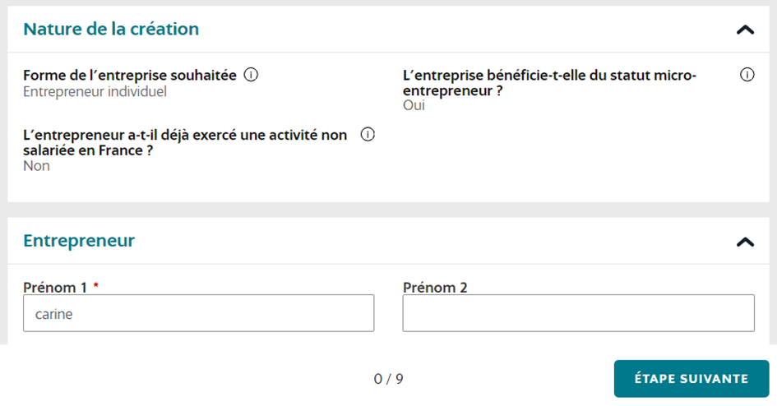Click the statut micro-entrepreneur question label

tap(549, 83)
